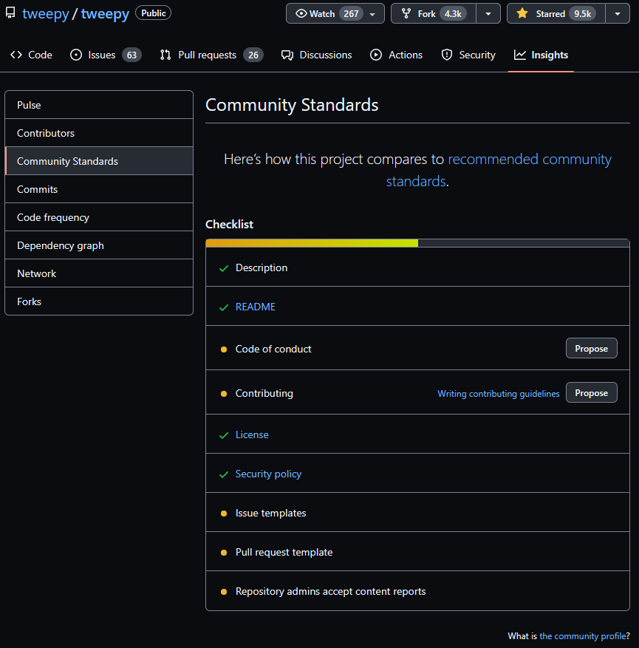The height and width of the screenshot is (648, 639).
Task: Switch to the Pull requests tab
Action: tap(205, 54)
